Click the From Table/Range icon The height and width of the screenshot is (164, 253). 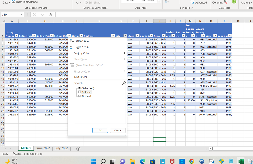[x=14, y=2]
